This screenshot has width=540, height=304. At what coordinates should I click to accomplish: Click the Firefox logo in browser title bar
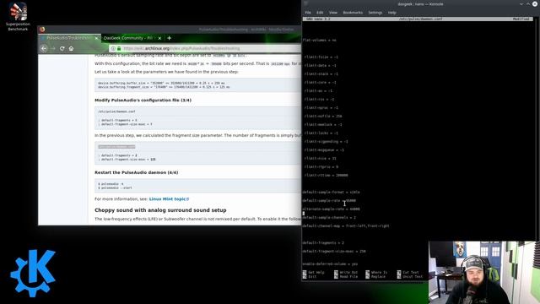pos(42,30)
